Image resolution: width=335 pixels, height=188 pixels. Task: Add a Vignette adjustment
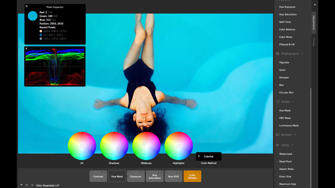click(284, 62)
